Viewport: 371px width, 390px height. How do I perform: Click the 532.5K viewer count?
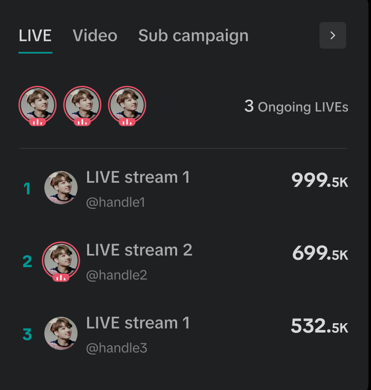[319, 326]
